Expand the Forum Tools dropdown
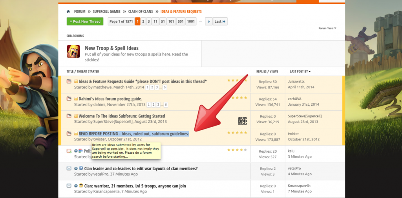402x198 pixels. point(327,28)
